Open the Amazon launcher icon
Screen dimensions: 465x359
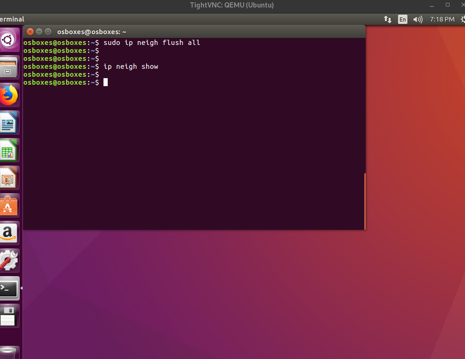tap(9, 233)
